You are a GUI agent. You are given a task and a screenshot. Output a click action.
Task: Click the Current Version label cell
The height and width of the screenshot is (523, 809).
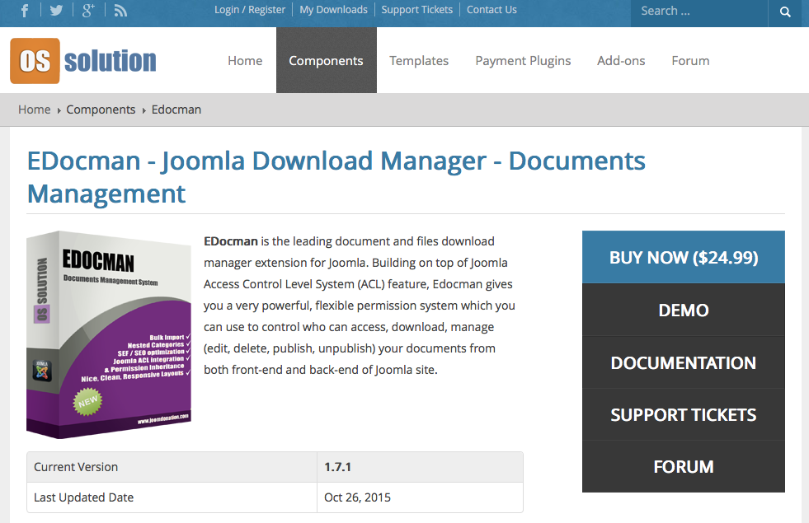(x=172, y=467)
